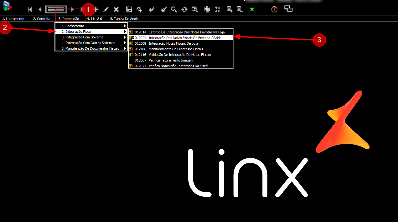Open 012077 Verifica Notas Não Integradas

click(181, 66)
